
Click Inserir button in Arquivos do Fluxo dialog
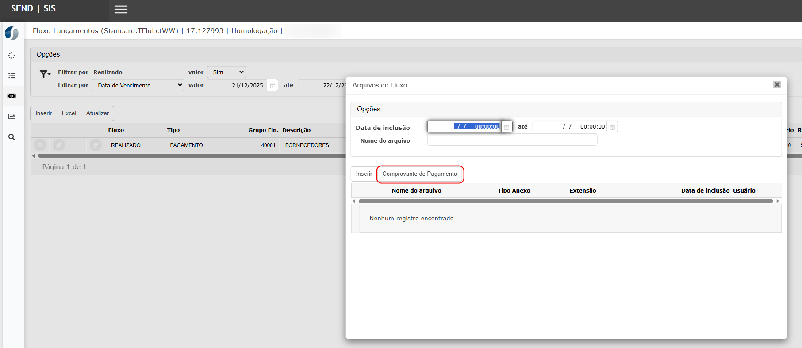tap(364, 174)
